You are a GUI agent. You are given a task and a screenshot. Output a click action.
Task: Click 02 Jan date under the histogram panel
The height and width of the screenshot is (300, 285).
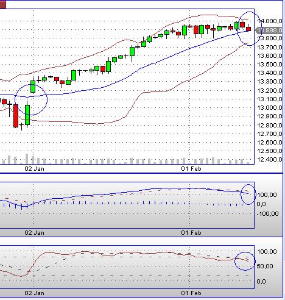click(34, 233)
